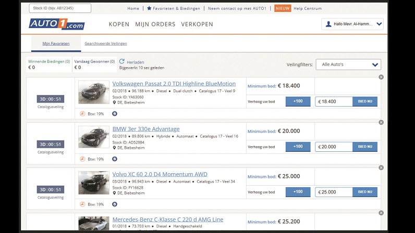Open the VERKOPEN menu
The image size is (415, 233).
tap(197, 24)
